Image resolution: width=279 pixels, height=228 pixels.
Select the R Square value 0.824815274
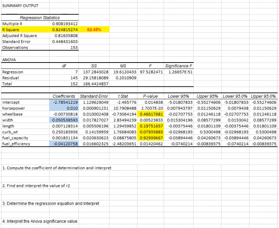(x=65, y=30)
